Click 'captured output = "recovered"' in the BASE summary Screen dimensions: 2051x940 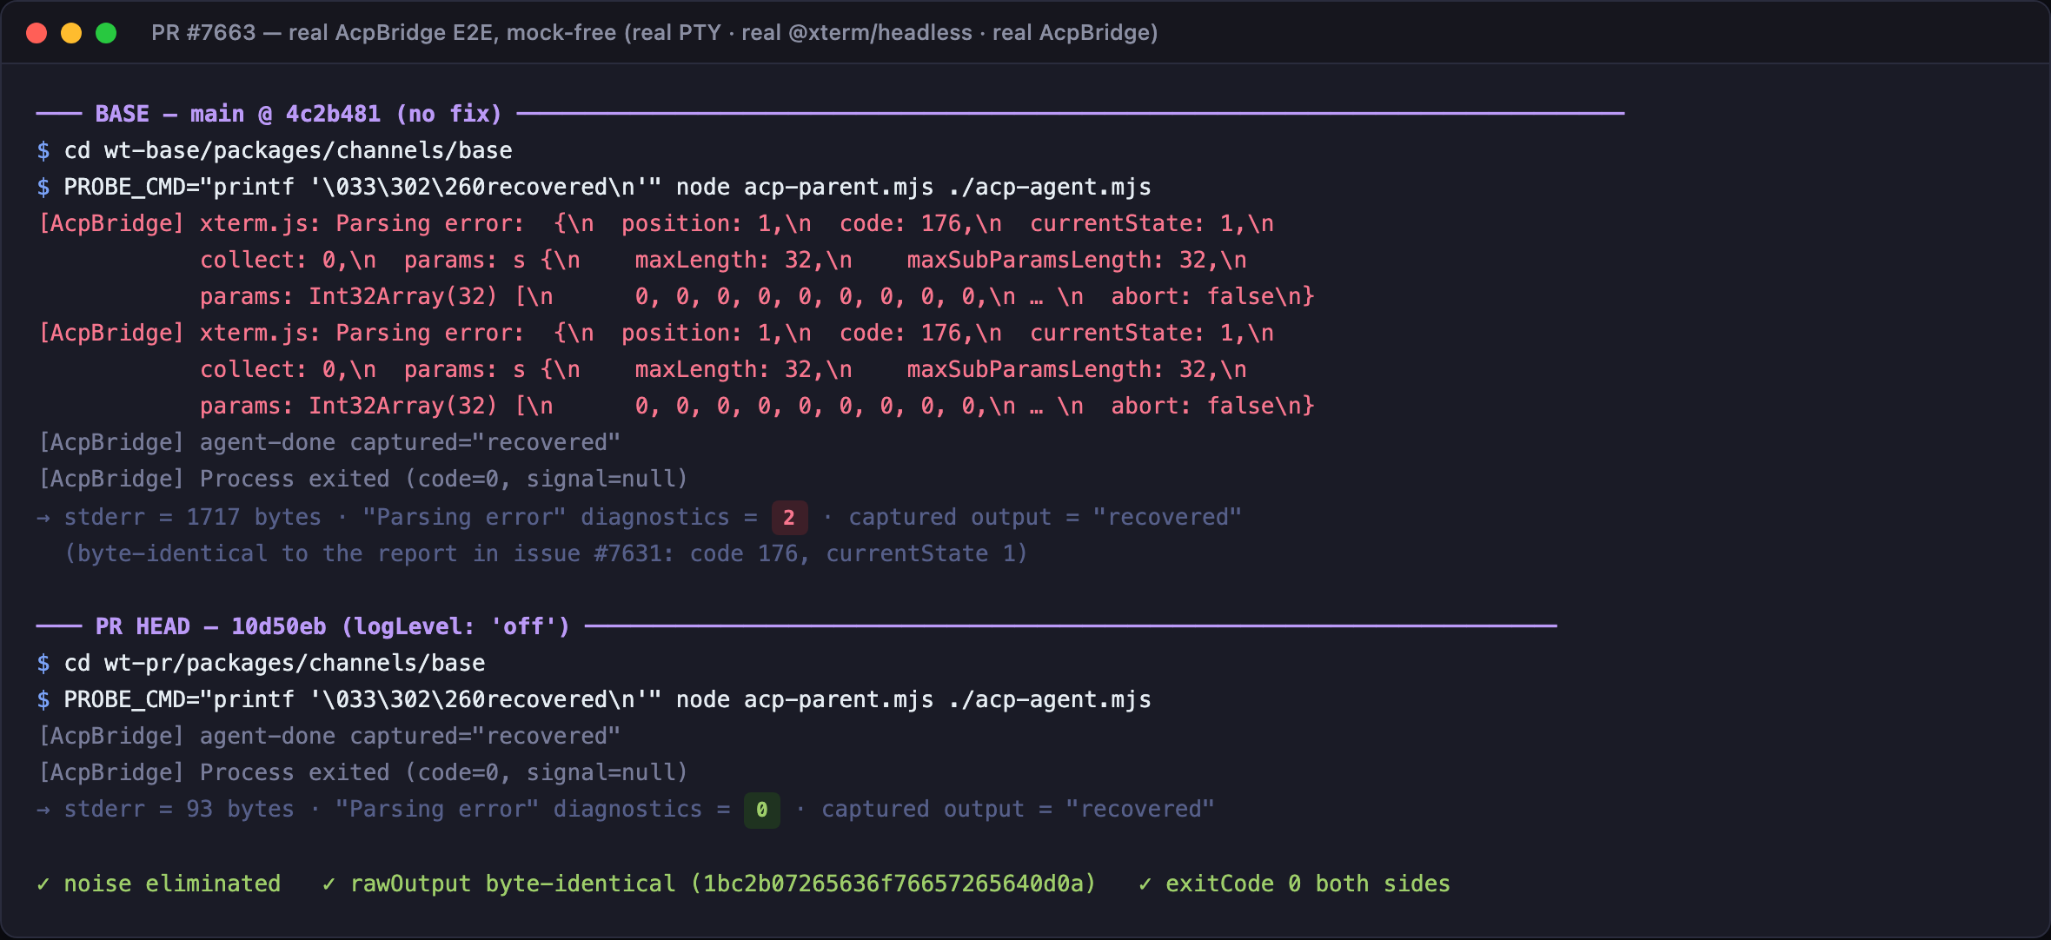(1045, 517)
